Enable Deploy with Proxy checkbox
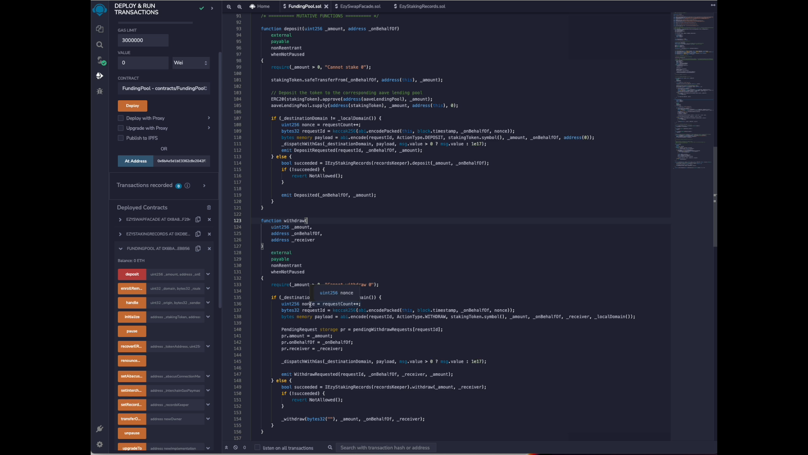This screenshot has height=455, width=808. click(121, 118)
